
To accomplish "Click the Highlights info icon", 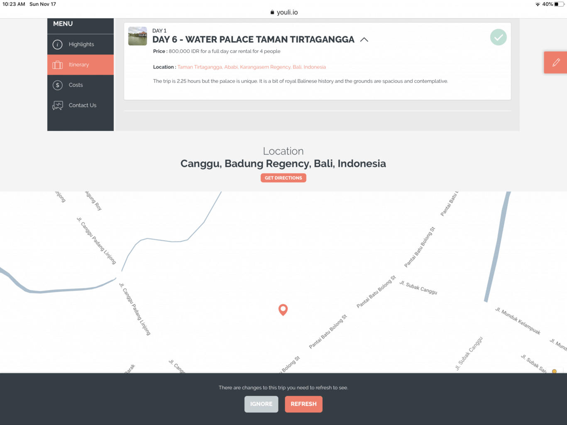I will [x=58, y=44].
